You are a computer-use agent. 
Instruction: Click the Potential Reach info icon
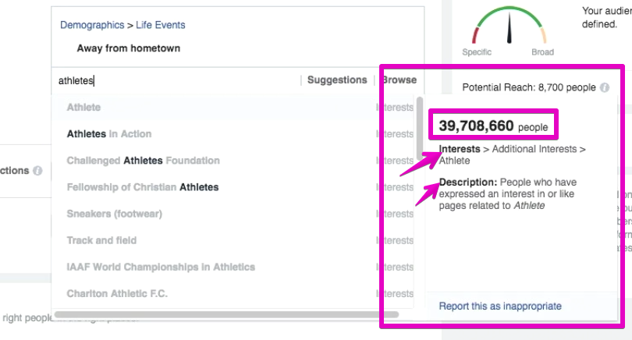pyautogui.click(x=604, y=87)
